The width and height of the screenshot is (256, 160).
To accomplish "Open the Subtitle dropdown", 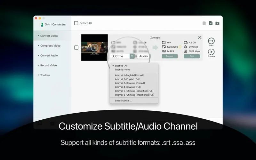I will 122,56.
